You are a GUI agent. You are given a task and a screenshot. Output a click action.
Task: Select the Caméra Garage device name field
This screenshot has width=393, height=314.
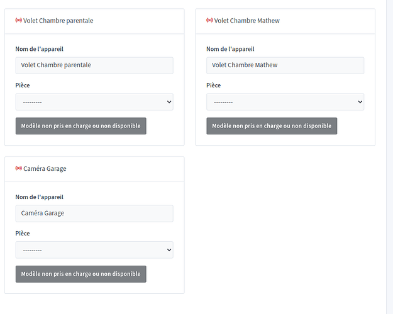tap(94, 214)
